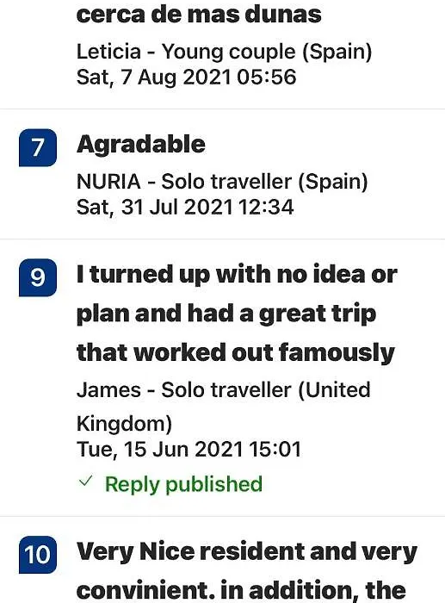Click the 'plan and had a great trip' line
Viewport: 445px width, 603px height.
pos(226,314)
